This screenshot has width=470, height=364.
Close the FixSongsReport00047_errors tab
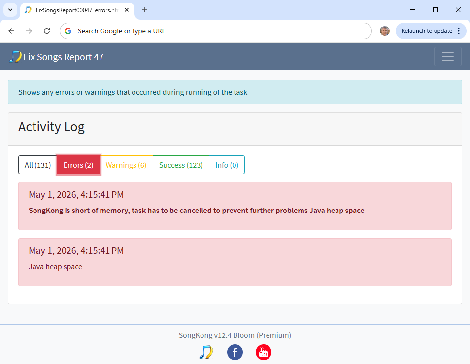pyautogui.click(x=127, y=10)
